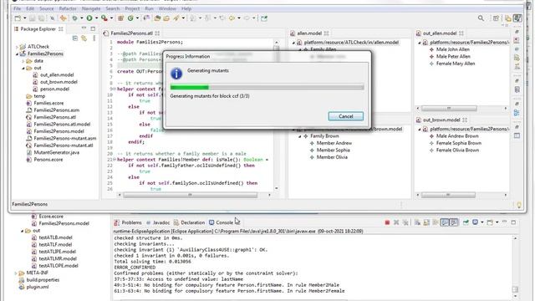Open the Refactor menu
Image resolution: width=535 pixels, height=301 pixels.
point(68,8)
